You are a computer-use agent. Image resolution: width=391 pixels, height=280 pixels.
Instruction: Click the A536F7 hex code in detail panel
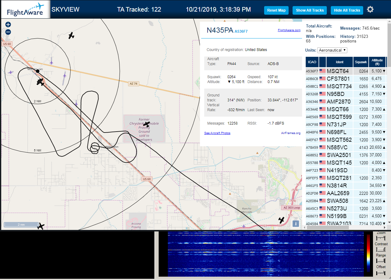pos(241,31)
